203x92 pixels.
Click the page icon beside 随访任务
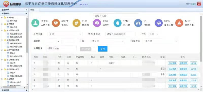coord(8,27)
